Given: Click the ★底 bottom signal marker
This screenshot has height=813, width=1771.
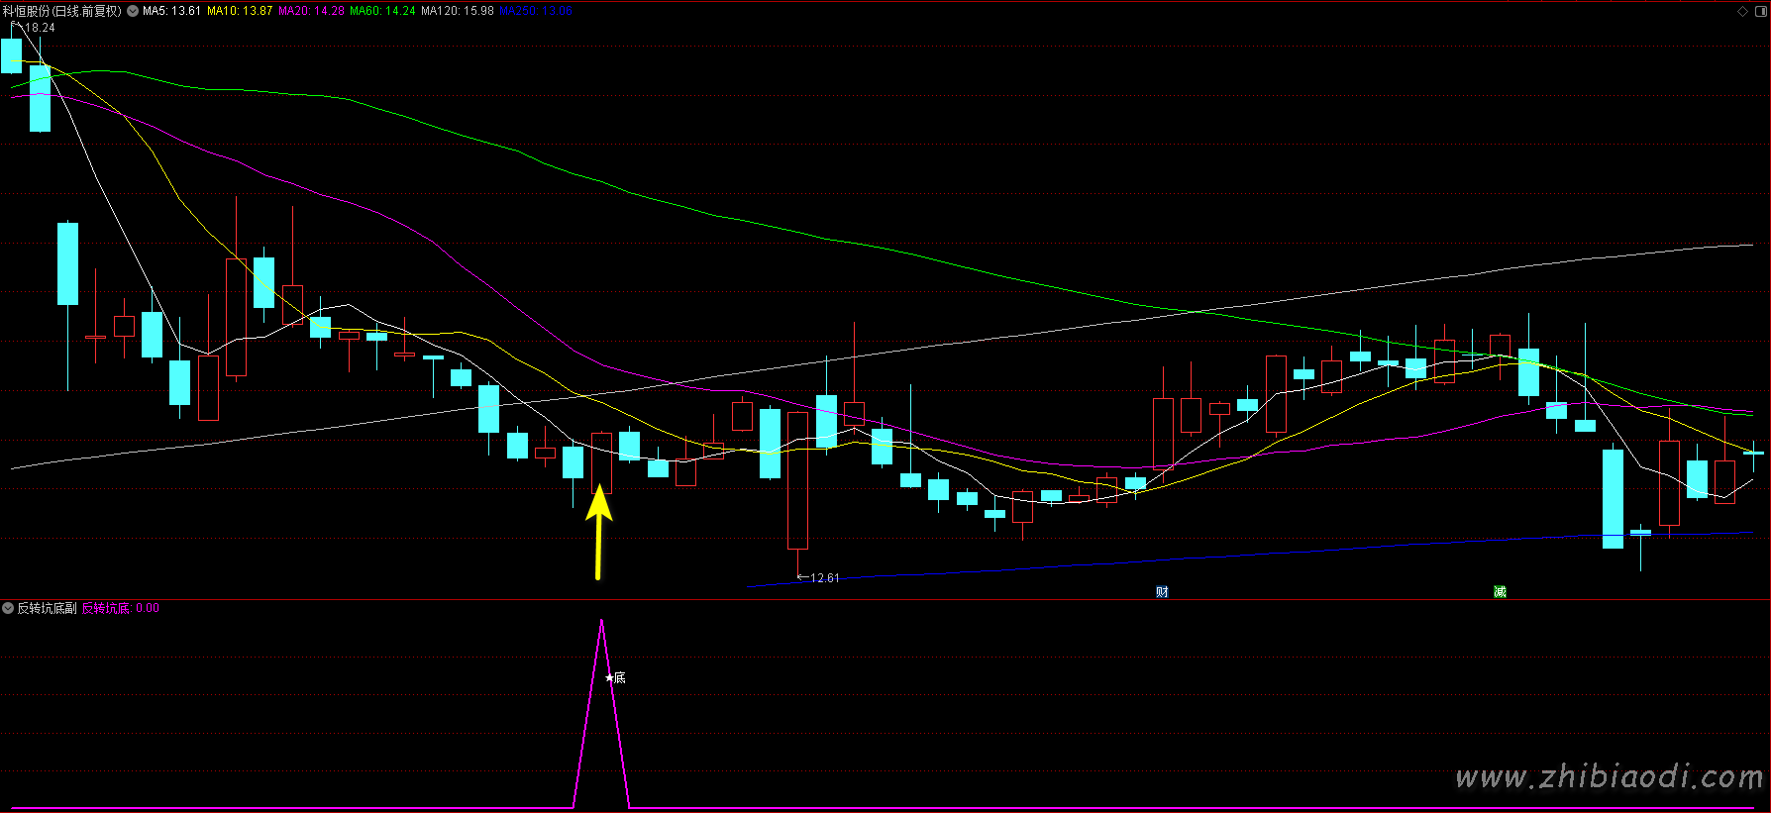Looking at the screenshot, I should (615, 677).
